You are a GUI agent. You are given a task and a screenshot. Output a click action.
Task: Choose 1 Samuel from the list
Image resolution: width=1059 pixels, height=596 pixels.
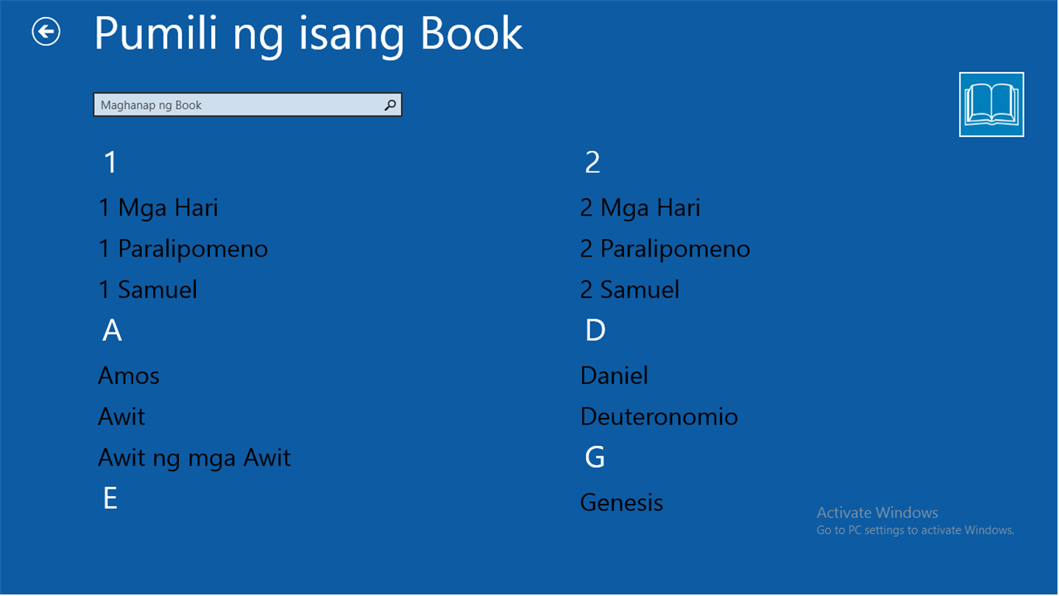148,290
